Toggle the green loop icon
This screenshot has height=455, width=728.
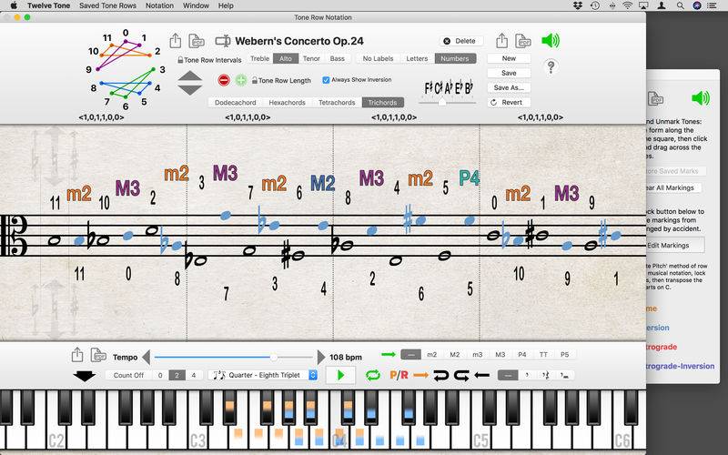(372, 375)
